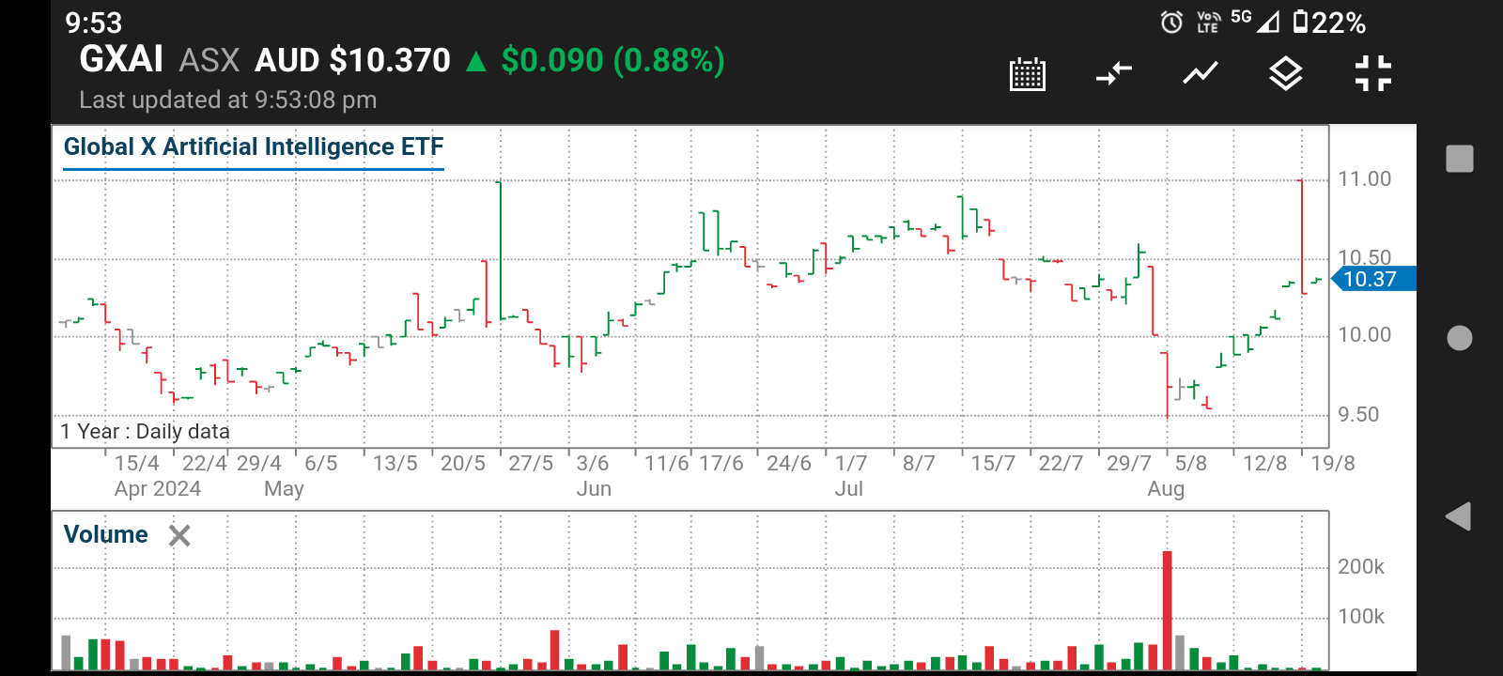Tap the Aug month label
Image resolution: width=1503 pixels, height=676 pixels.
click(1166, 488)
